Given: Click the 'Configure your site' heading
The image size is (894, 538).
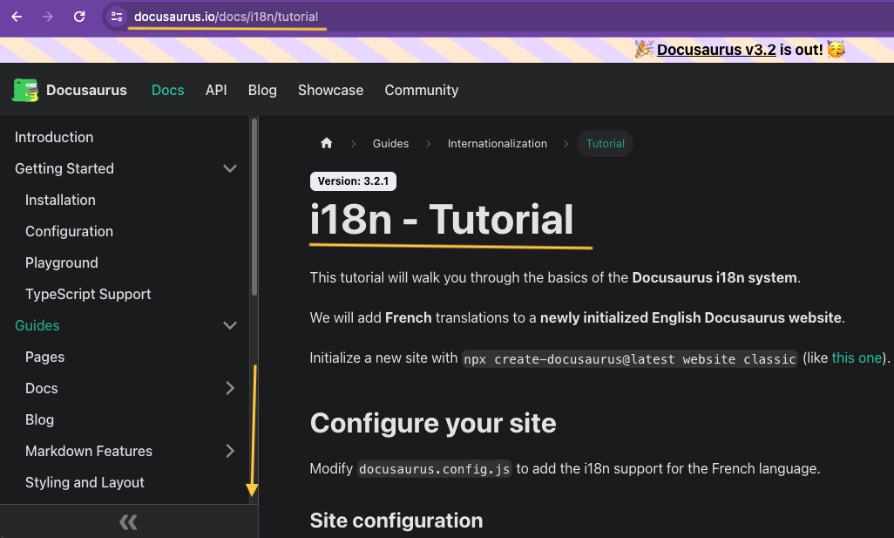Looking at the screenshot, I should click(x=433, y=423).
